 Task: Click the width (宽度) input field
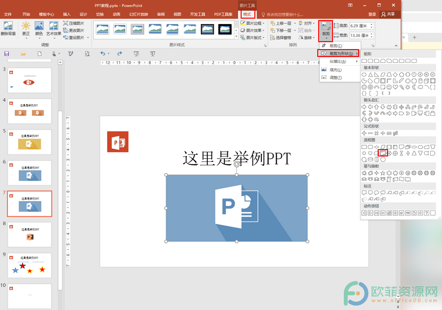359,35
